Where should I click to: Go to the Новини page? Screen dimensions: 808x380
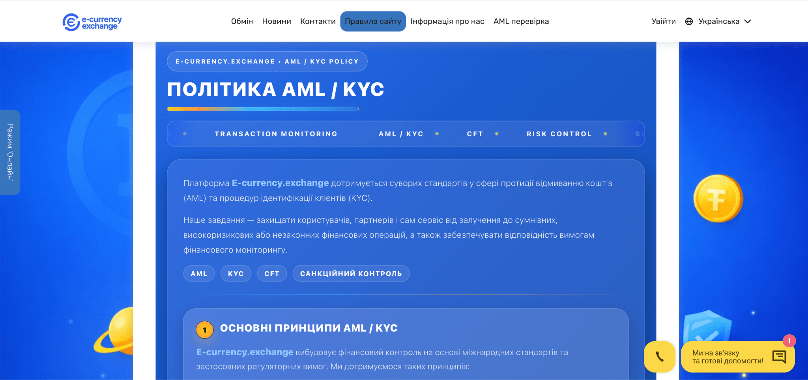[276, 22]
